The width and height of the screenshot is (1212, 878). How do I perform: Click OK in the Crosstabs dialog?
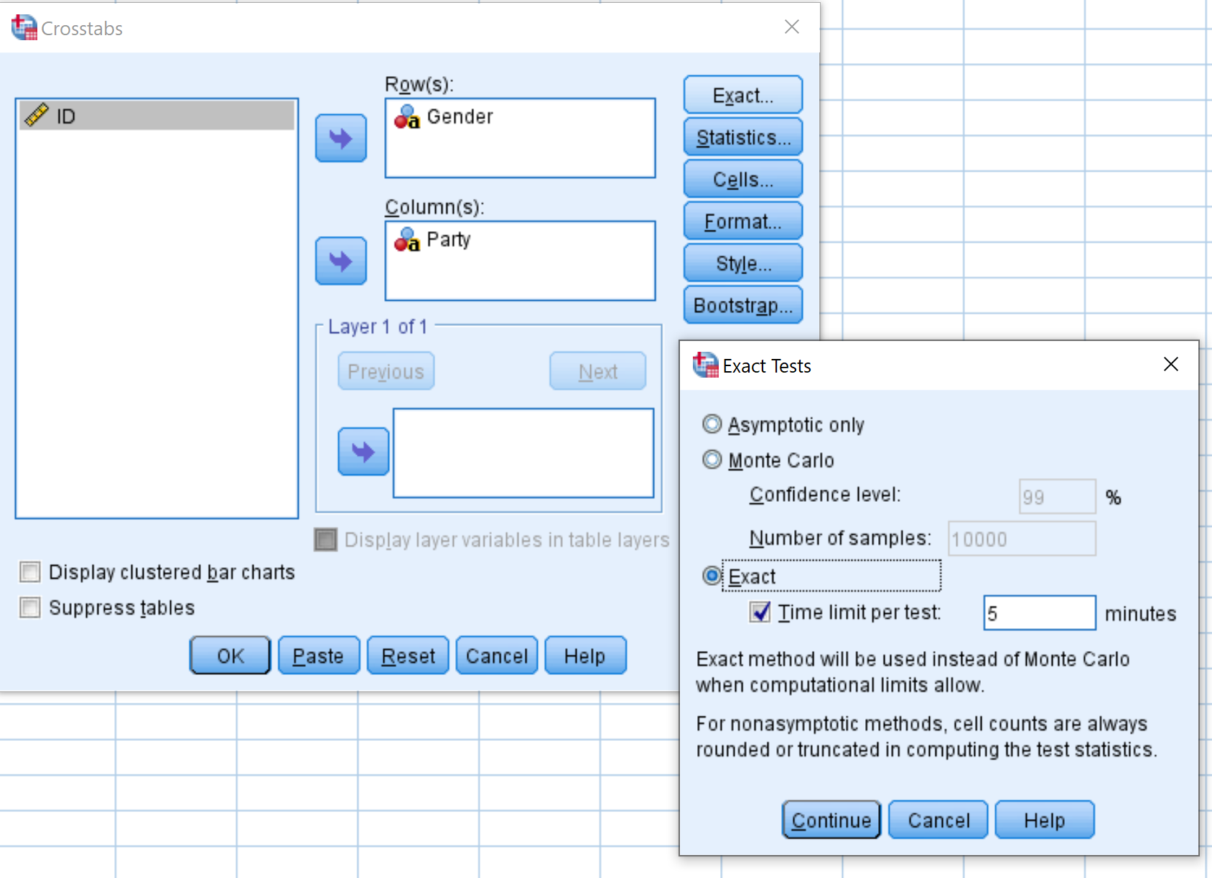click(x=230, y=655)
